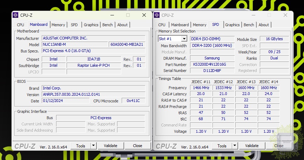Click CPU-Z app icon in SPD window title
Image resolution: width=304 pixels, height=160 pixels.
(x=157, y=15)
